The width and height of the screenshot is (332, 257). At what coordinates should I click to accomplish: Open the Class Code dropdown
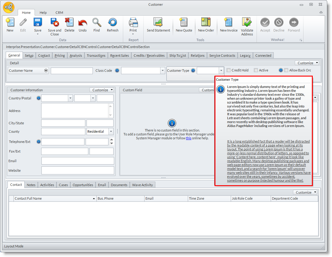point(163,71)
